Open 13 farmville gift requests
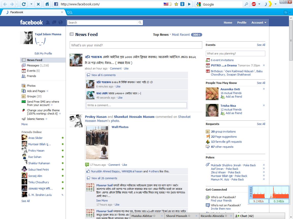This screenshot has height=219, width=293. click(x=226, y=142)
